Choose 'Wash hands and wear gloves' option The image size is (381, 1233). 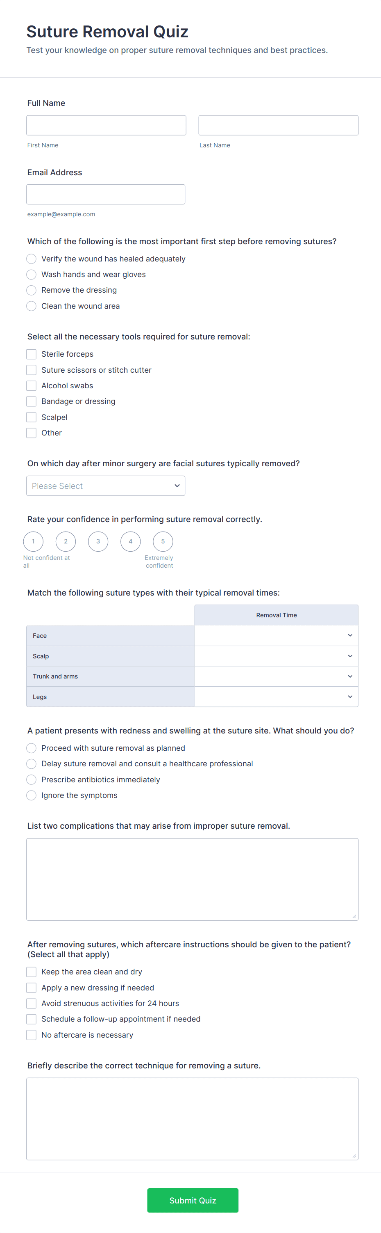[x=32, y=275]
